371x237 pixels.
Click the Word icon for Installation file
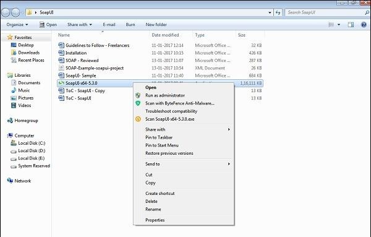pos(61,53)
